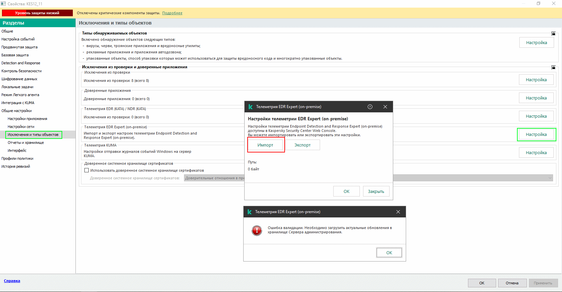The width and height of the screenshot is (562, 292).
Task: Click the window icon in Properties title bar
Action: pyautogui.click(x=3, y=4)
